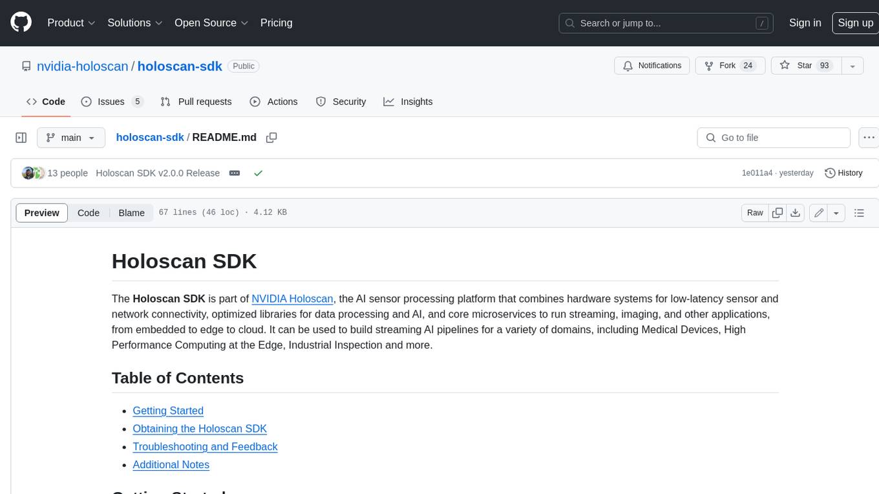Switch to the Code view of README
879x494 pixels.
(x=89, y=213)
